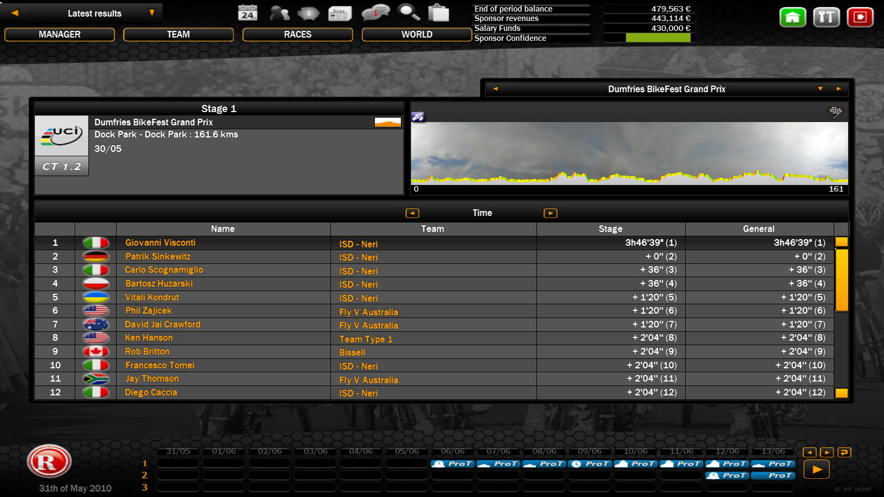Viewport: 884px width, 497px height.
Task: Switch to next classification after Time
Action: click(550, 213)
